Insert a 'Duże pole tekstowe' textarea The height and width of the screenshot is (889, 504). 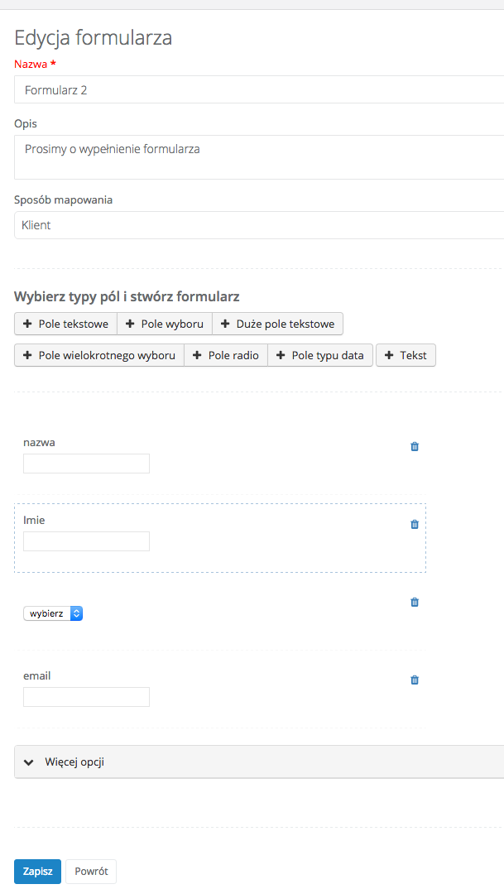[x=278, y=324]
